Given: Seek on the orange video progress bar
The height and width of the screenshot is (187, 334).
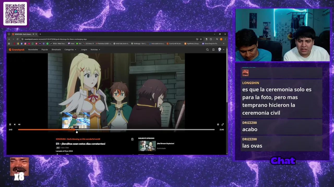Looking at the screenshot, I should (x=116, y=129).
